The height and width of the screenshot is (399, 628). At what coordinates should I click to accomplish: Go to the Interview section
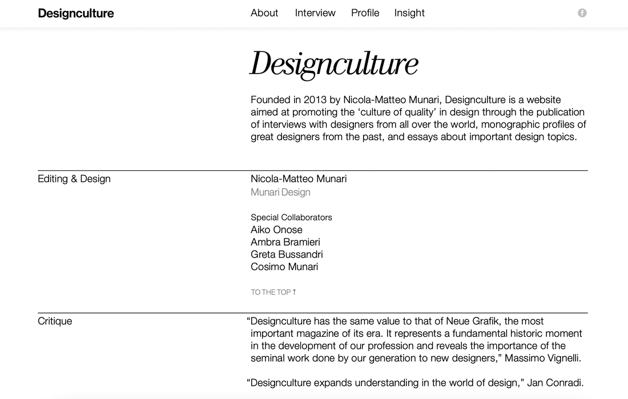pos(315,13)
